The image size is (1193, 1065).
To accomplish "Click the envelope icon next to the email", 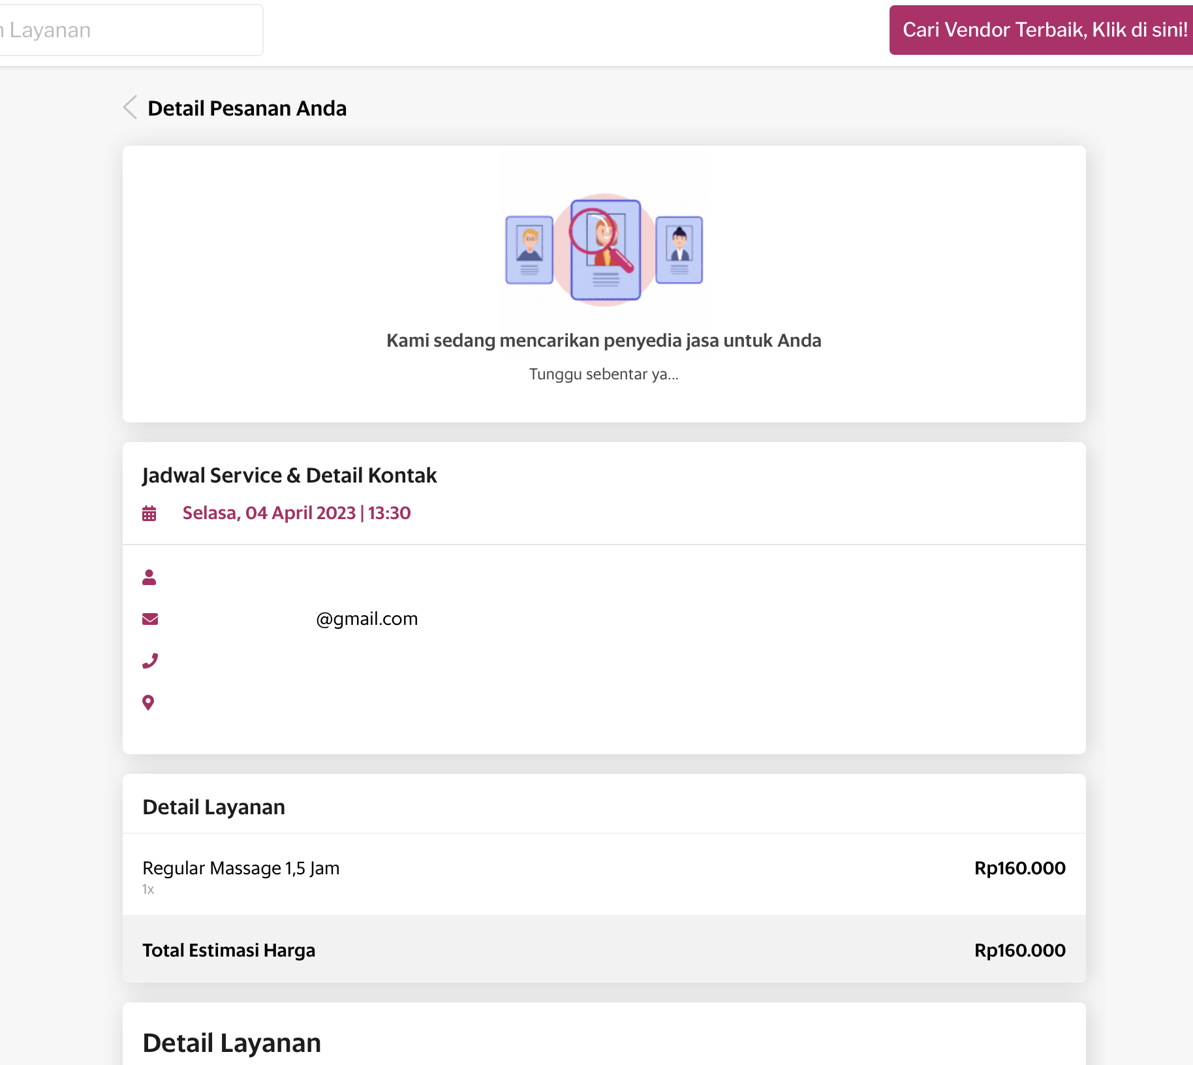I will (150, 619).
